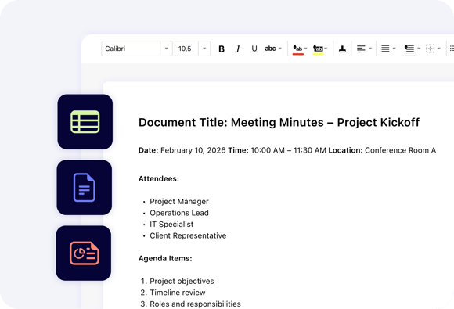Click the text alignment icon
The height and width of the screenshot is (309, 454).
pyautogui.click(x=361, y=49)
